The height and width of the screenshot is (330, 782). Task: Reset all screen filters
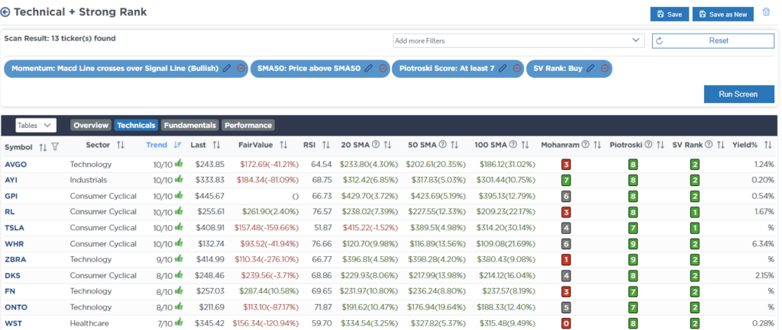pos(713,41)
